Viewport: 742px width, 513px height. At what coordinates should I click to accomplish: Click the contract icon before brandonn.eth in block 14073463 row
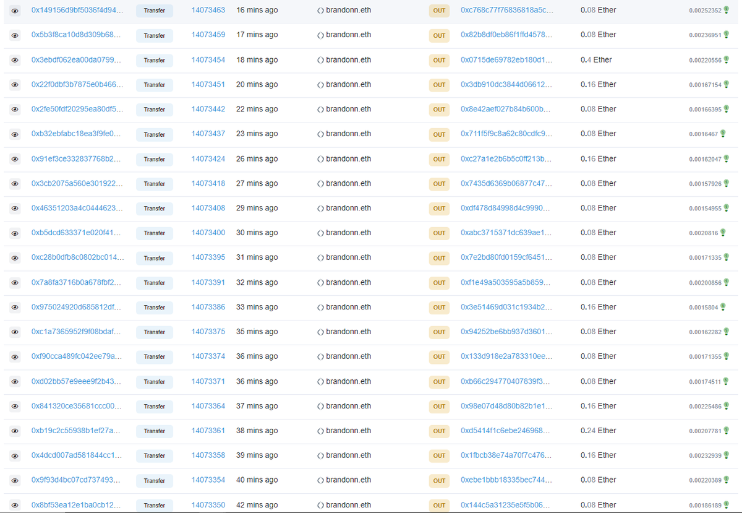pyautogui.click(x=320, y=11)
